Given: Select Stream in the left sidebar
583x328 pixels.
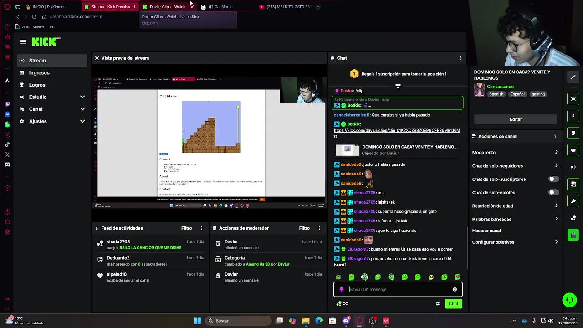Looking at the screenshot, I should pos(52,61).
